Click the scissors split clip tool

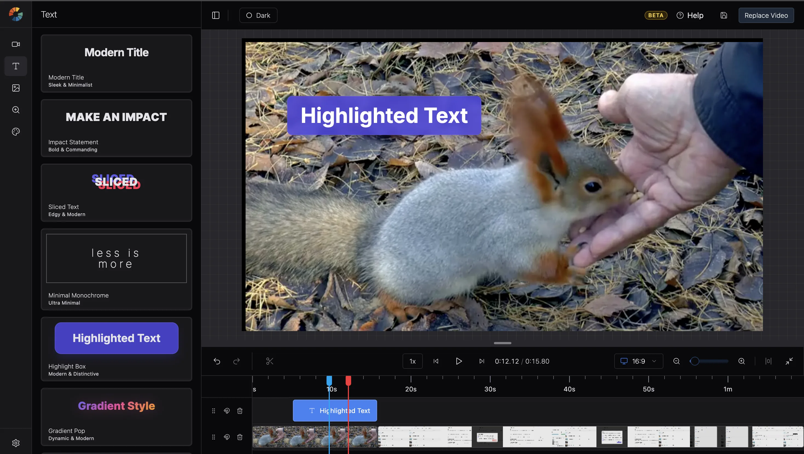[269, 361]
